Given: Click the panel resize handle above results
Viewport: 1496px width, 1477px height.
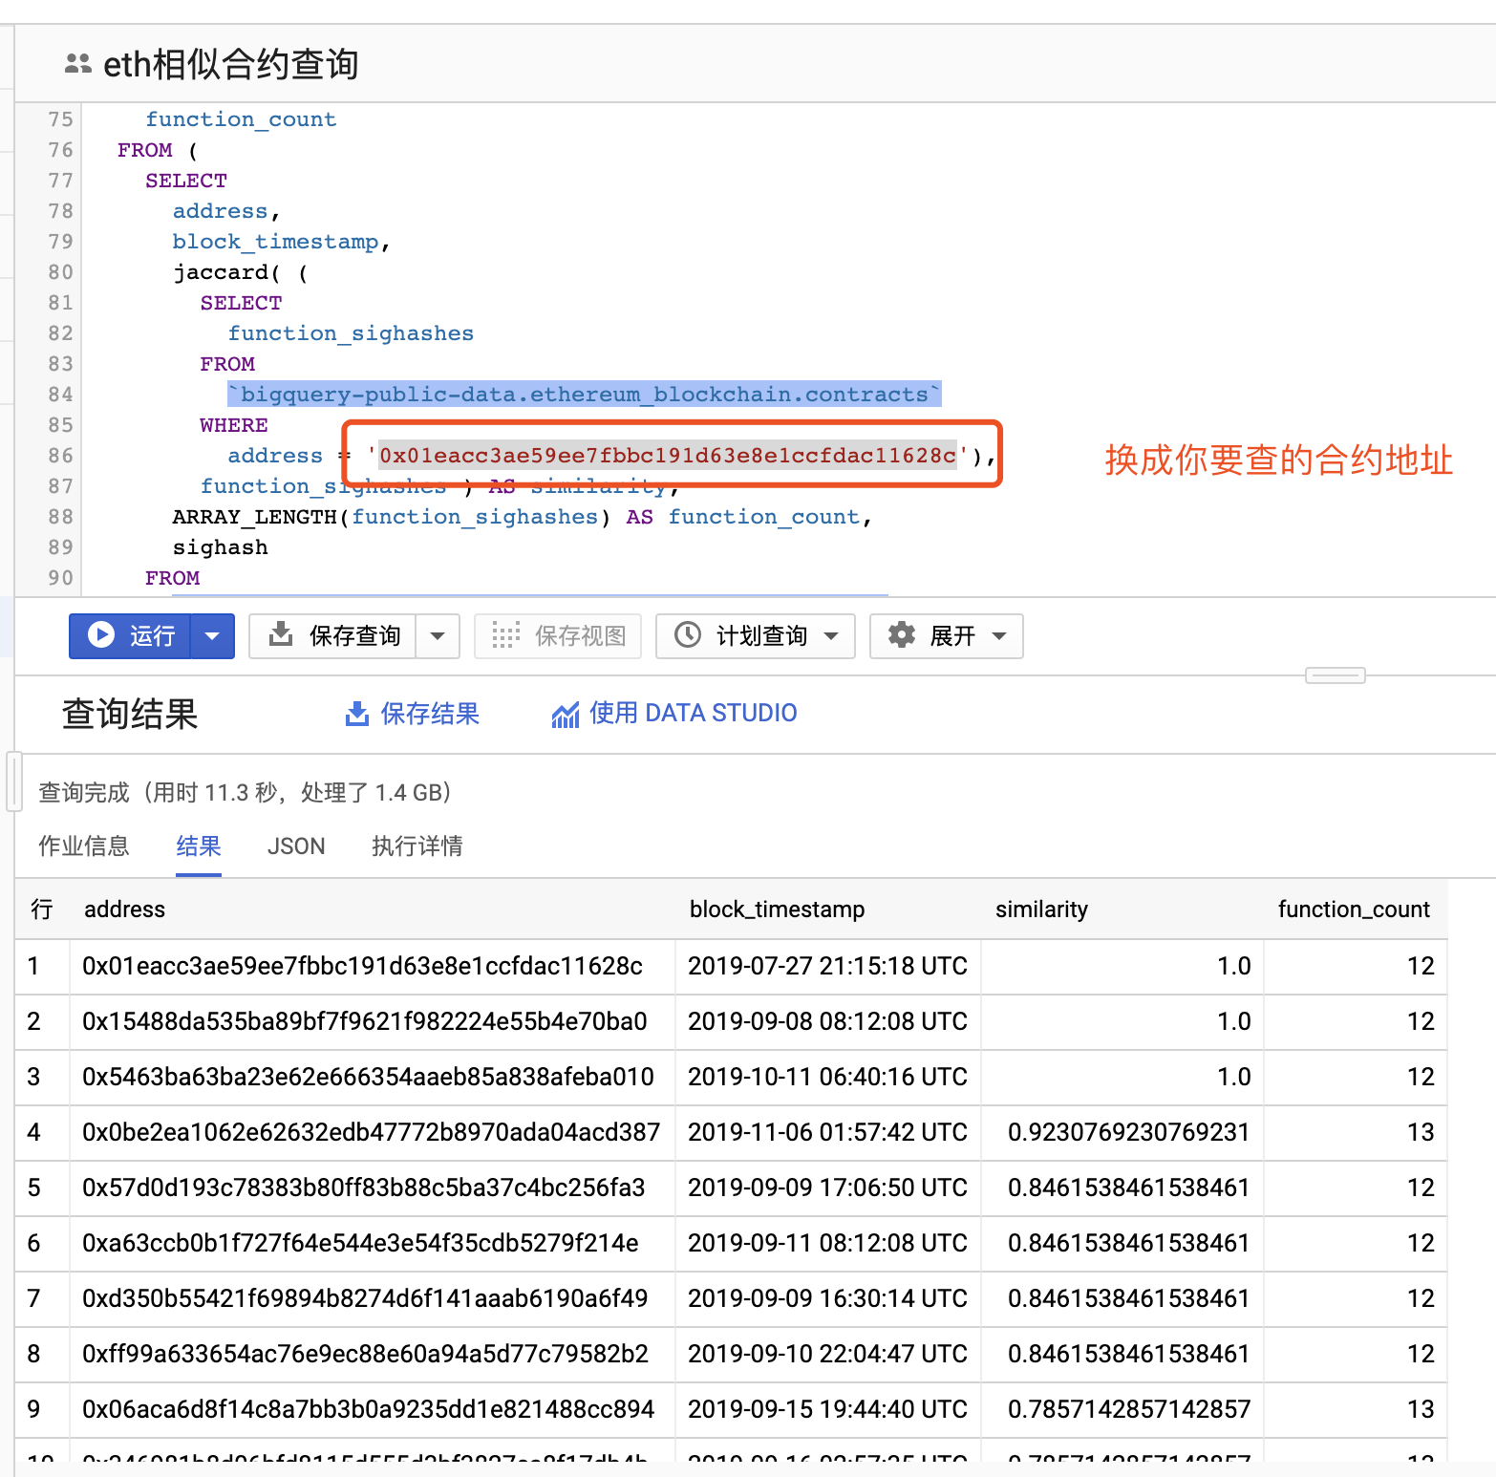Looking at the screenshot, I should 1335,675.
